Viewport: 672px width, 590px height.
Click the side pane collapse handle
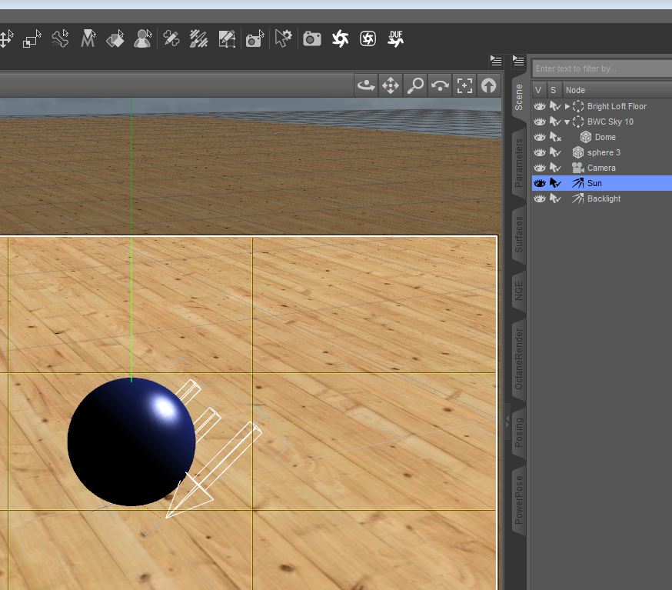pos(507,422)
